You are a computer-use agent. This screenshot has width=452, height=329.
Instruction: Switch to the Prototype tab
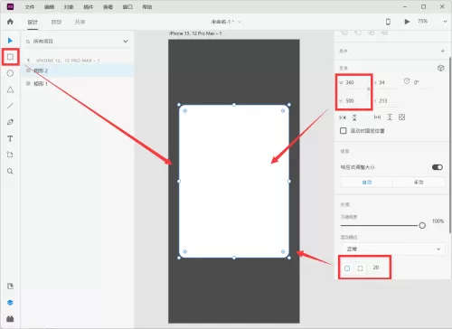56,22
